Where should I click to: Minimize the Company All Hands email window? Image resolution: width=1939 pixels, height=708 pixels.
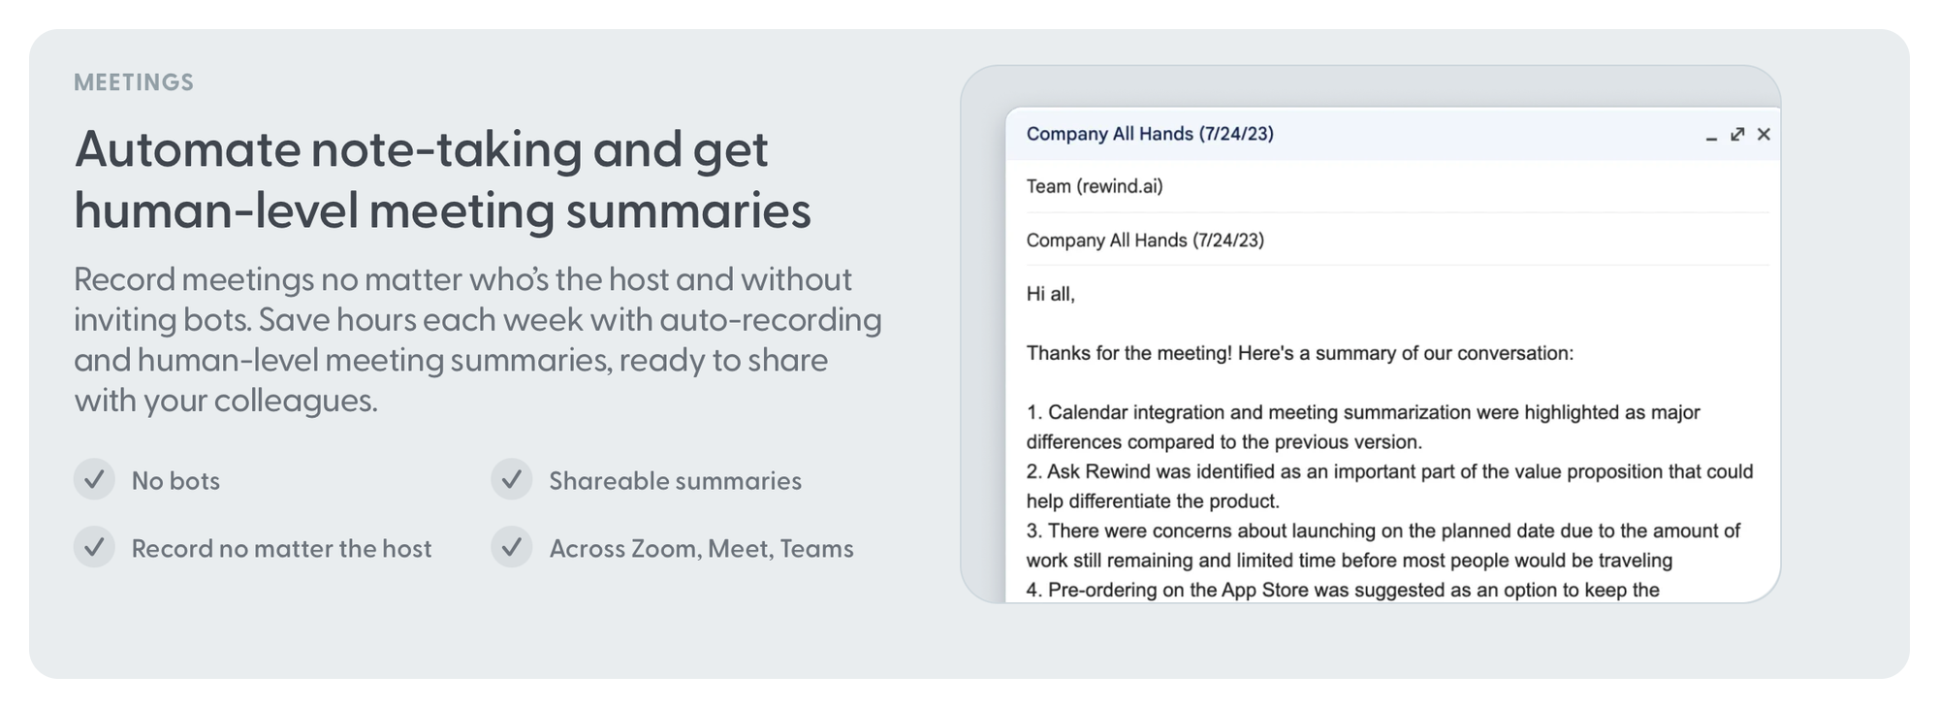[1711, 136]
